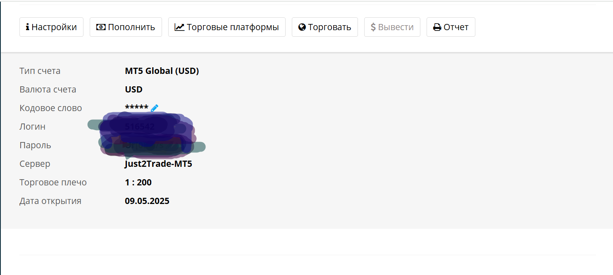Click the Дата открытия label
This screenshot has height=275, width=613.
[x=50, y=201]
